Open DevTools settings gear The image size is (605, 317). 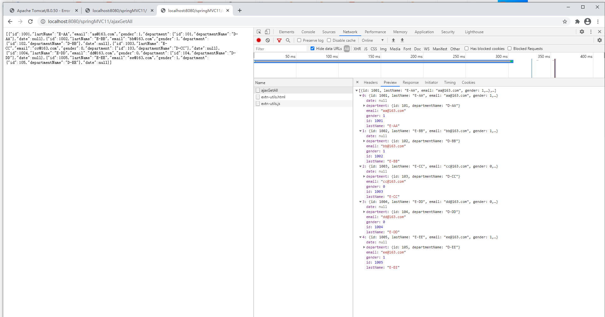(x=582, y=32)
